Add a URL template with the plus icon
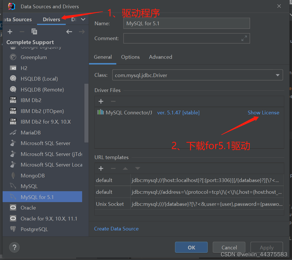292x260 pixels. pos(101,169)
